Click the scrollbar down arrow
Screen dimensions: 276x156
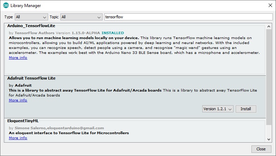coord(269,139)
